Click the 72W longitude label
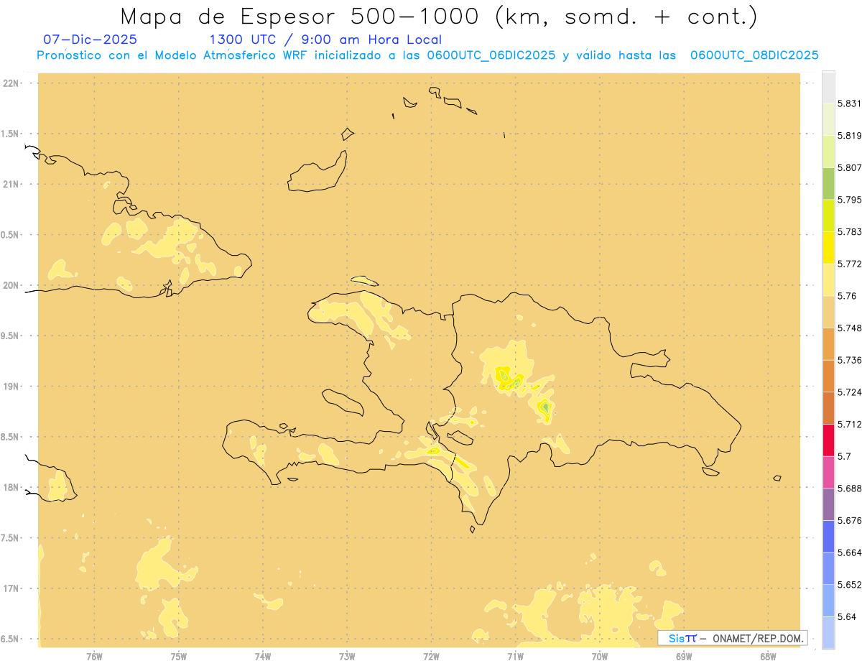Screen dimensions: 862x666 (x=431, y=657)
